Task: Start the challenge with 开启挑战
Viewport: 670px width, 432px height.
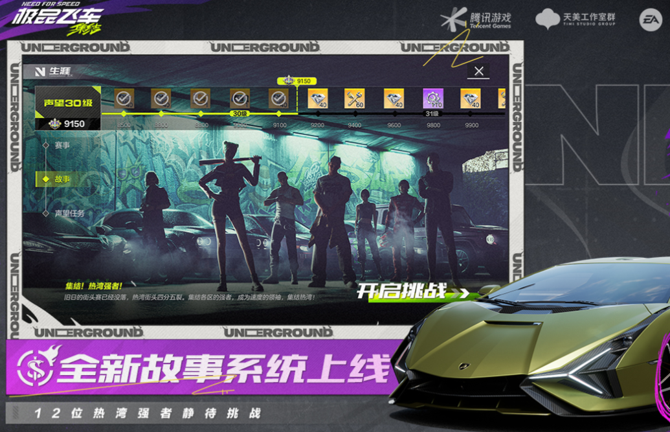Action: click(x=412, y=292)
